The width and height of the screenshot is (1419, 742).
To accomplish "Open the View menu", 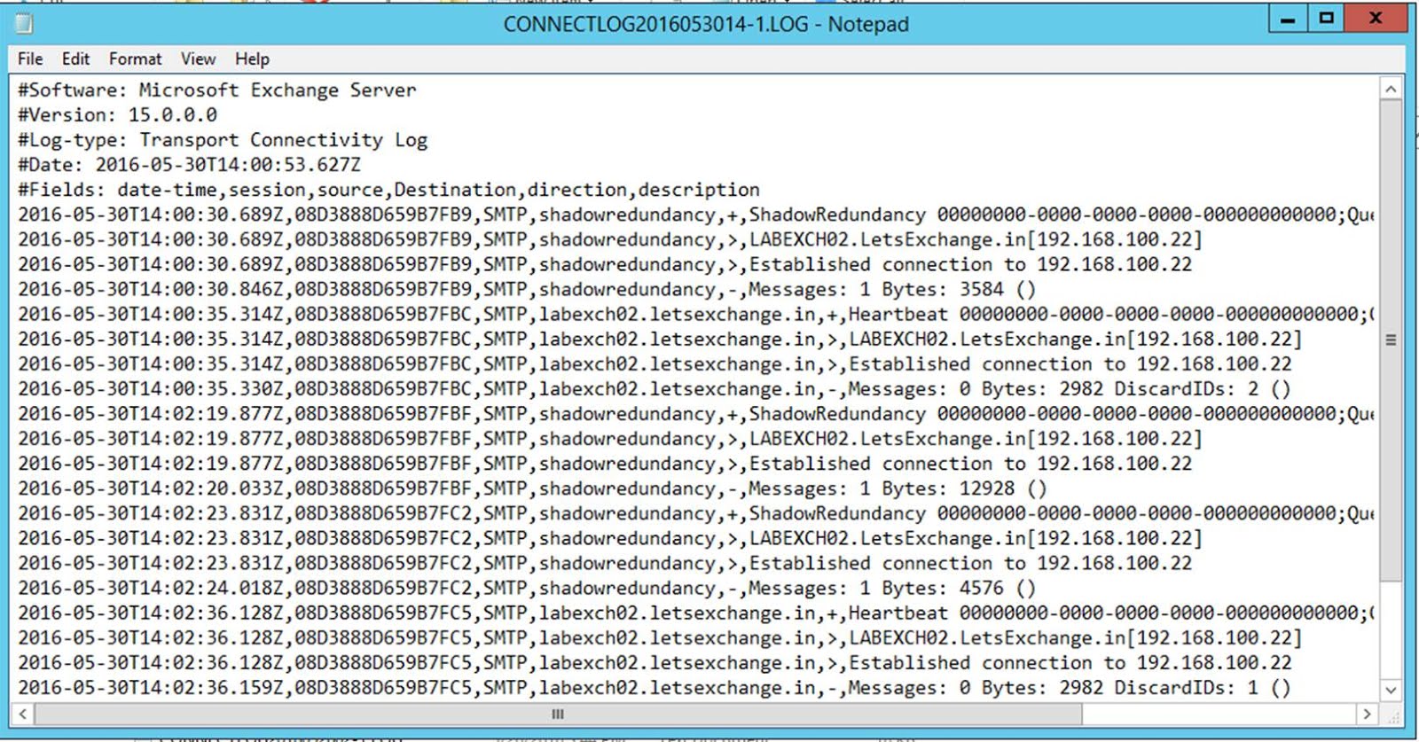I will (198, 59).
